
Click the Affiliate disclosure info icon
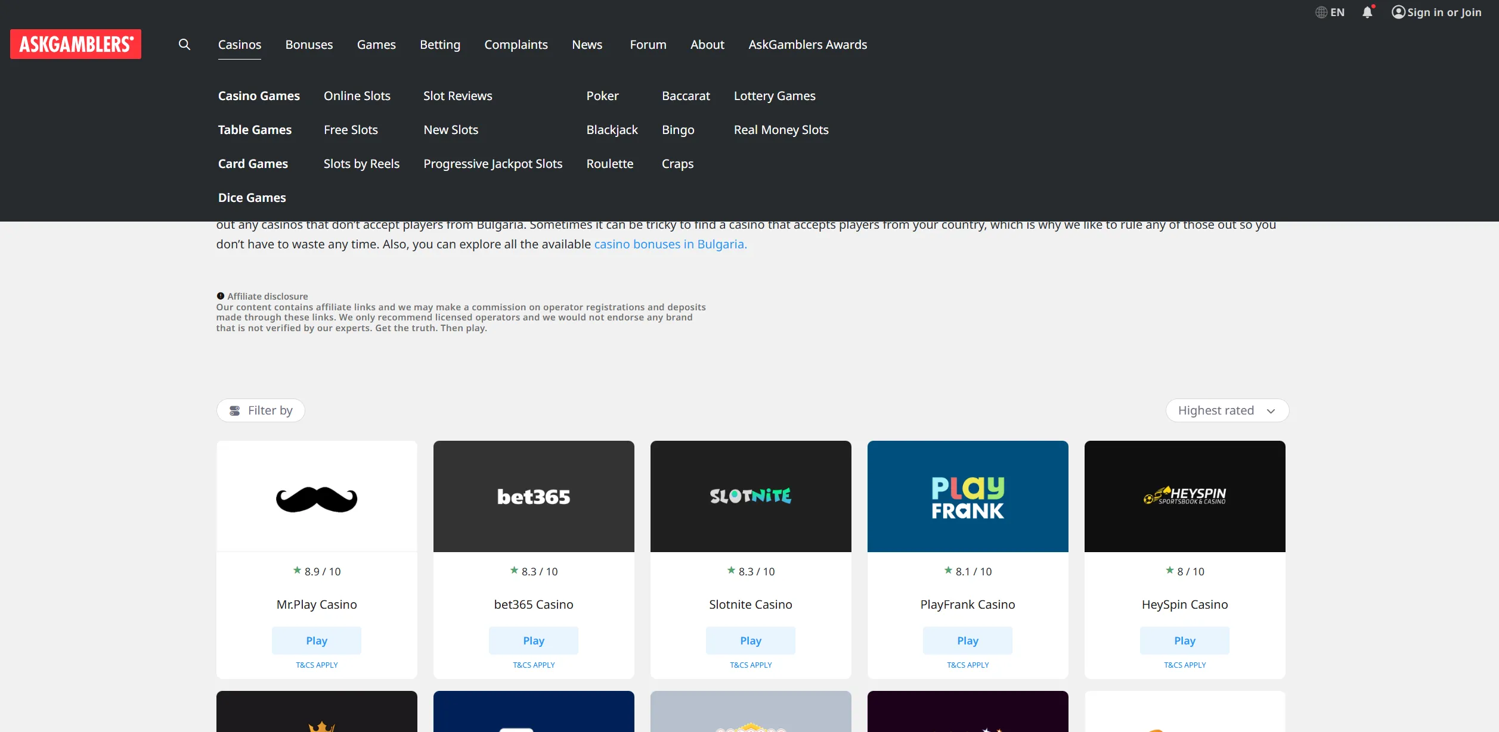point(221,296)
